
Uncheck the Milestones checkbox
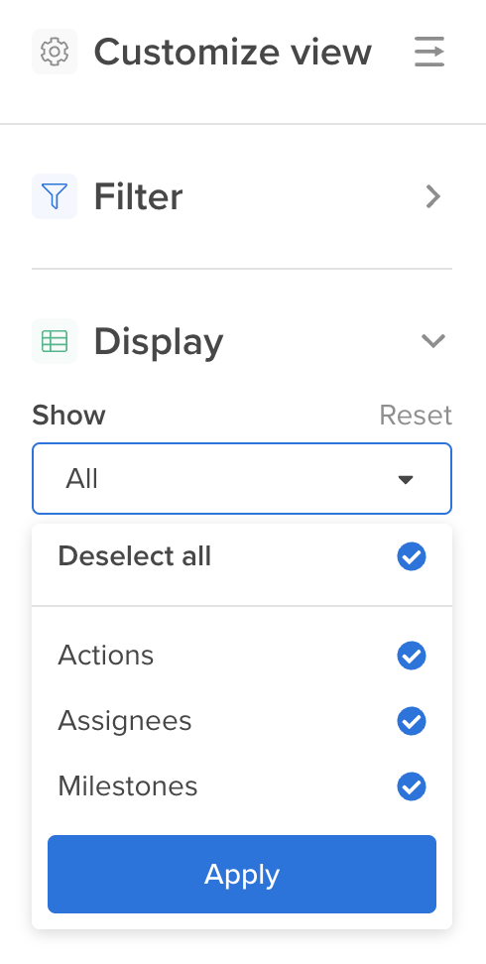[x=412, y=786]
